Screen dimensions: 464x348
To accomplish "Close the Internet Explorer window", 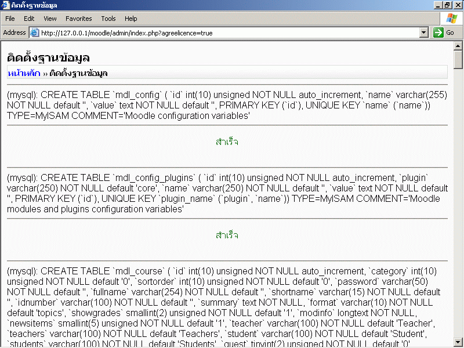I will (457, 5).
